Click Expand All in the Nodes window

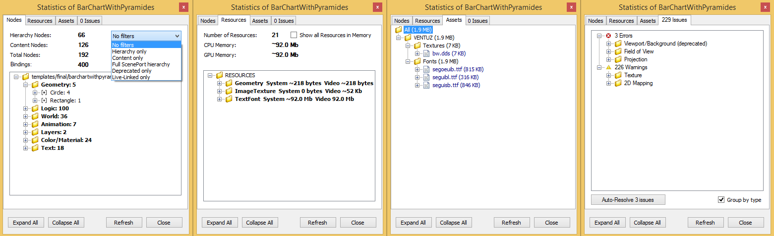[25, 223]
